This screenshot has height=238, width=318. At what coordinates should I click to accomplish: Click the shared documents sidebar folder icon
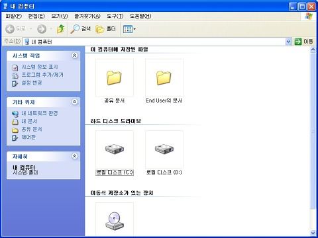[x=15, y=130]
